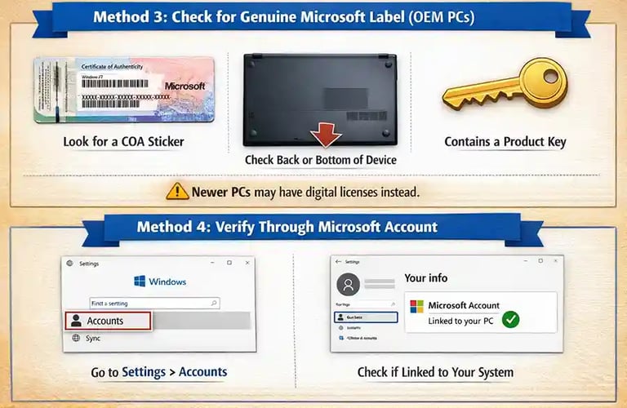Click the small search icon in Your info sidebar
Viewport: 627px width, 408px height.
click(x=393, y=304)
